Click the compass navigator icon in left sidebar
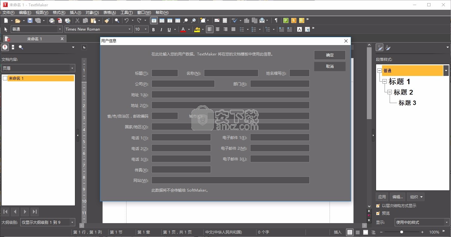This screenshot has width=451, height=237. (x=5, y=47)
